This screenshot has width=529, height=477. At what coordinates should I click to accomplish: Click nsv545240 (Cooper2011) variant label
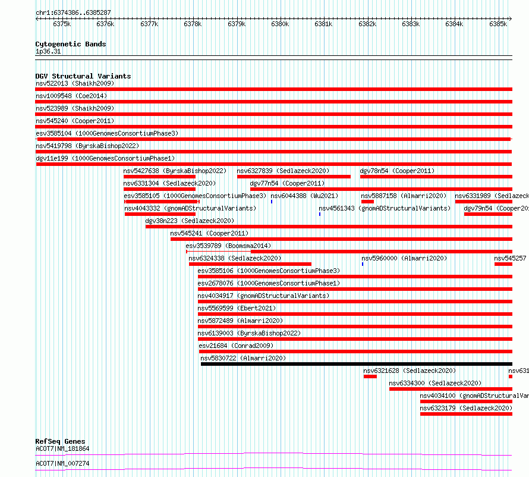coord(75,121)
